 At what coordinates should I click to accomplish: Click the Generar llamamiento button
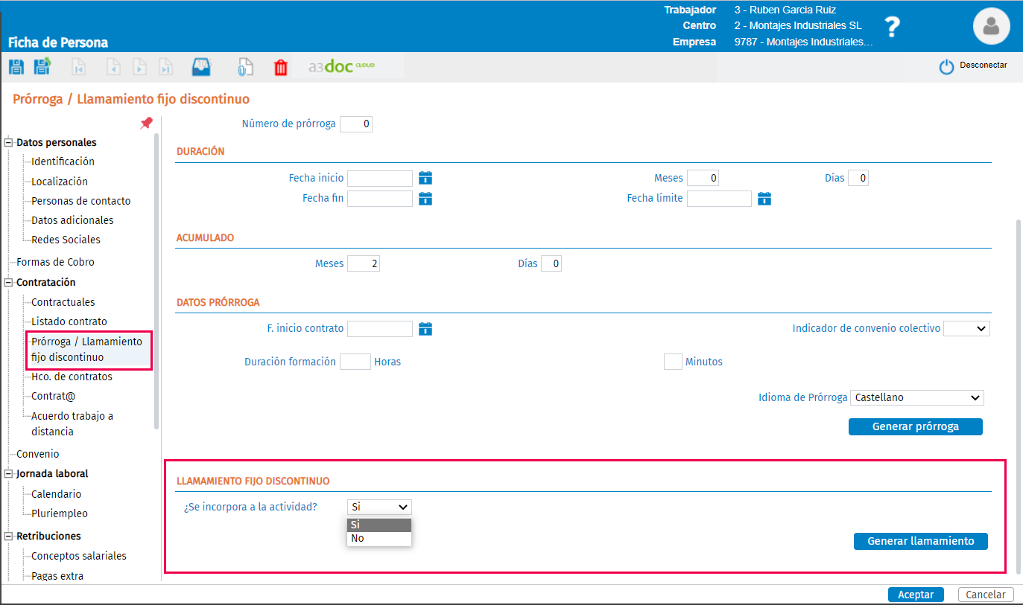921,541
